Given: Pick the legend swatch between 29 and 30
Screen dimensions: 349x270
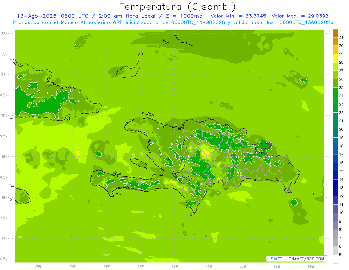Looking at the screenshot, I should point(335,50).
